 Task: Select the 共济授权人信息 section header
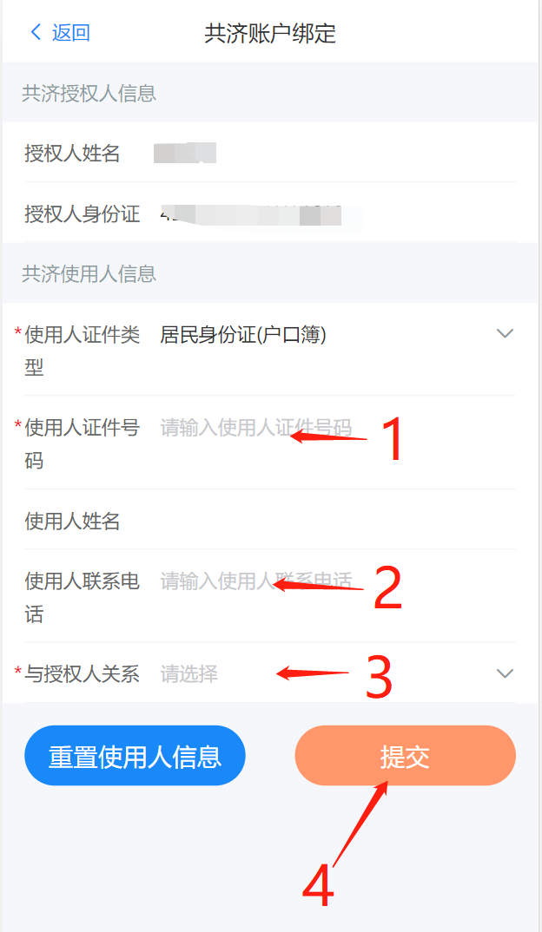click(89, 94)
